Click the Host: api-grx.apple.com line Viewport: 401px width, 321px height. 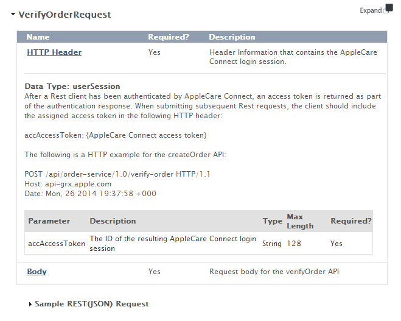pyautogui.click(x=68, y=184)
